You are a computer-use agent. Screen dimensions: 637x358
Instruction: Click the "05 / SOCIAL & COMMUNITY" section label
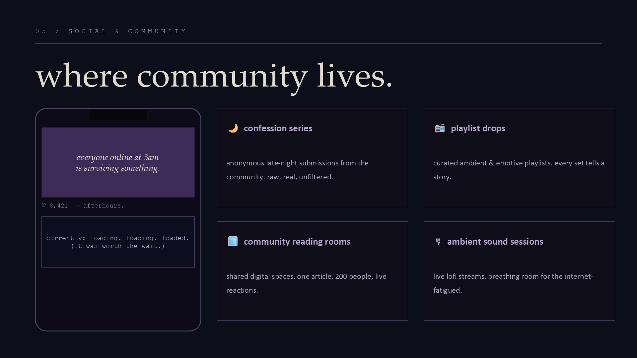click(111, 31)
